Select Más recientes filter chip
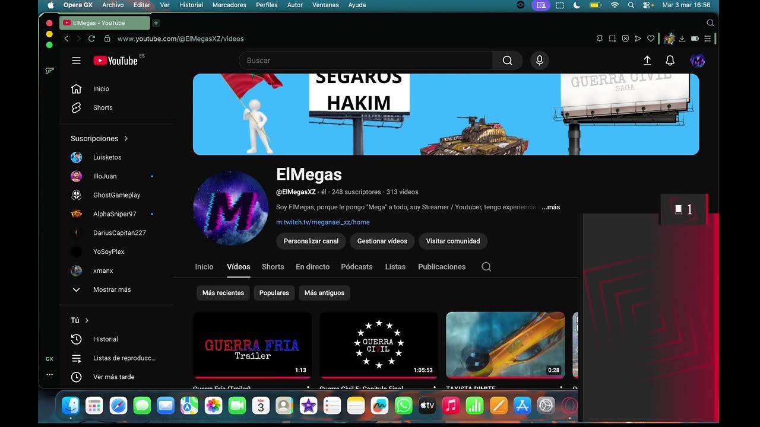Screen dimensions: 760x427 tap(223, 293)
